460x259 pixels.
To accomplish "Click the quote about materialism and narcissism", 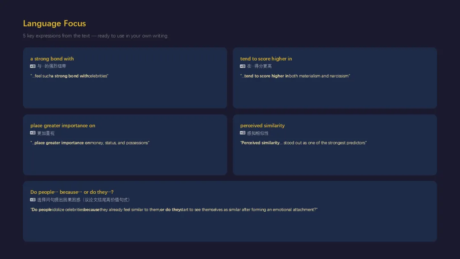I will point(295,76).
